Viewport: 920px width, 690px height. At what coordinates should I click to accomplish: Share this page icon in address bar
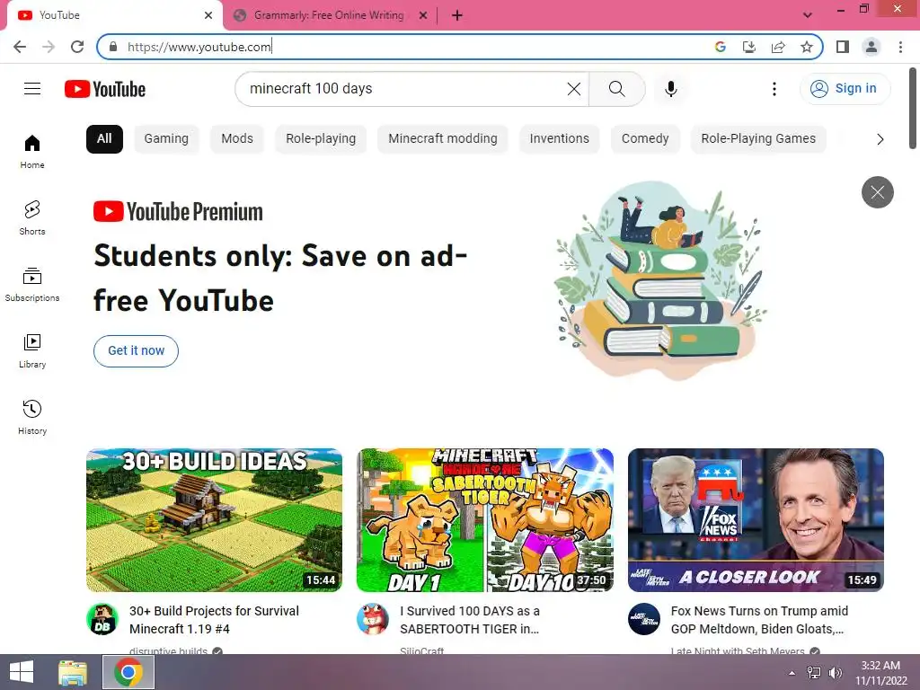(778, 47)
